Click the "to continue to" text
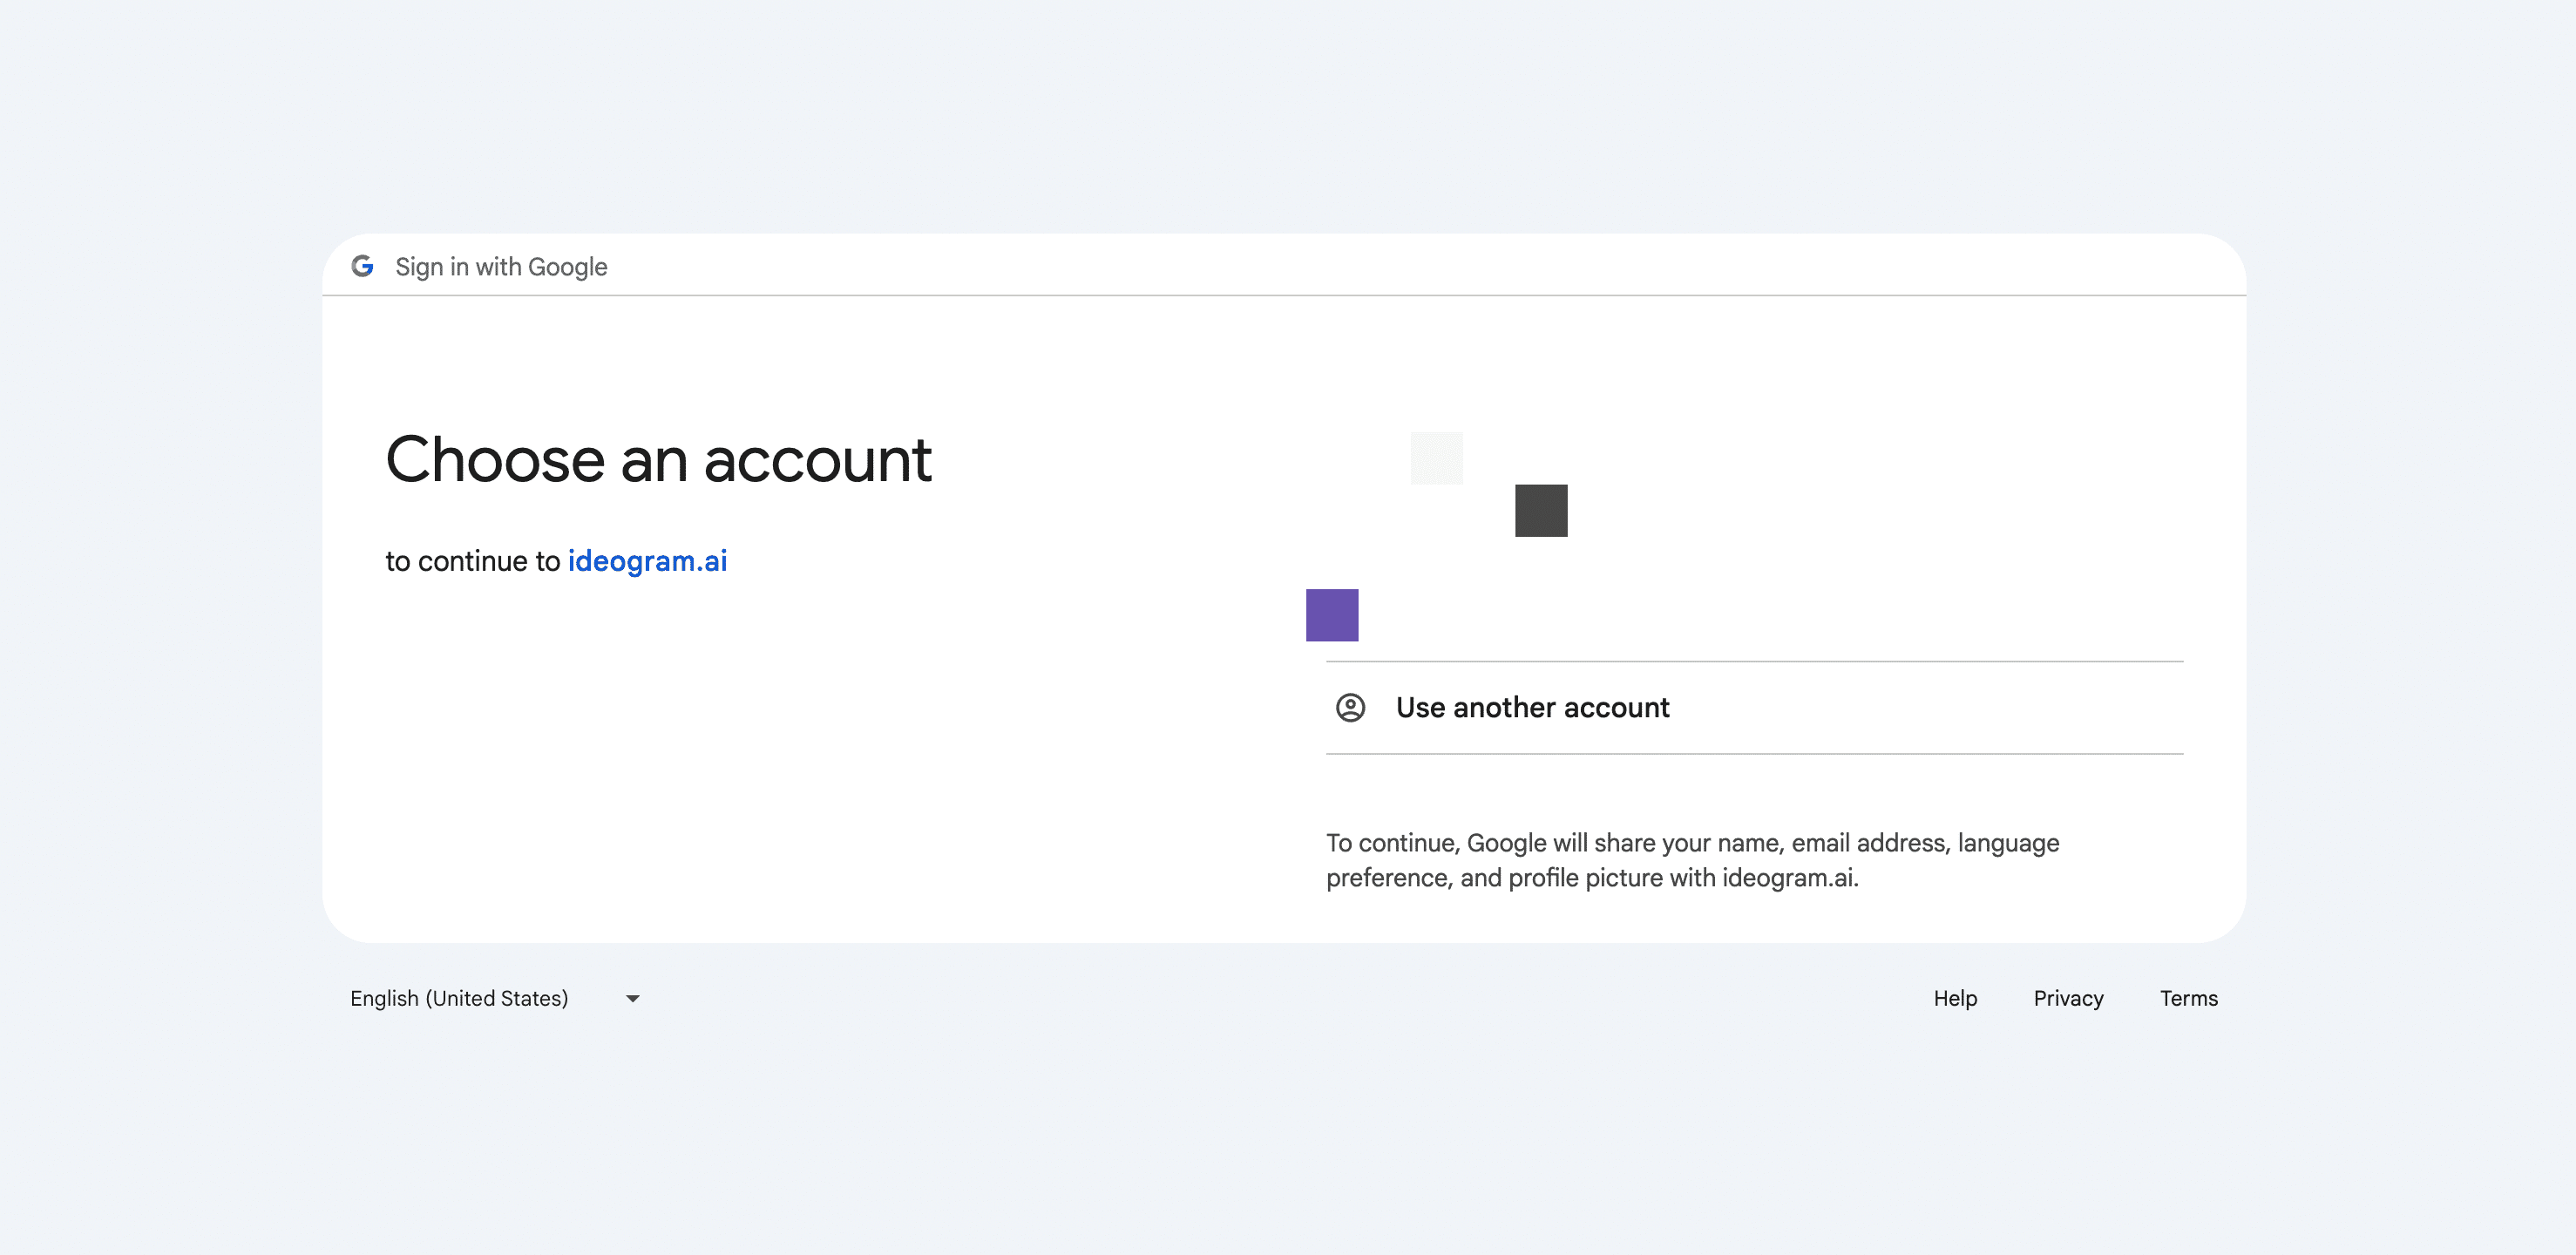The image size is (2576, 1255). tap(472, 561)
